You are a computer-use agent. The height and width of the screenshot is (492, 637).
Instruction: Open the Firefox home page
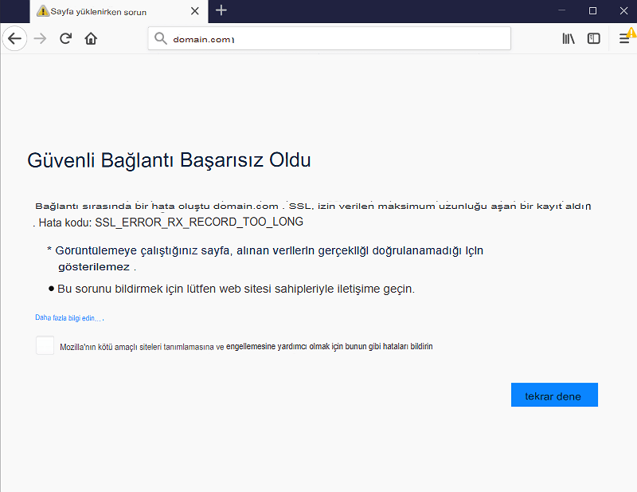(91, 38)
